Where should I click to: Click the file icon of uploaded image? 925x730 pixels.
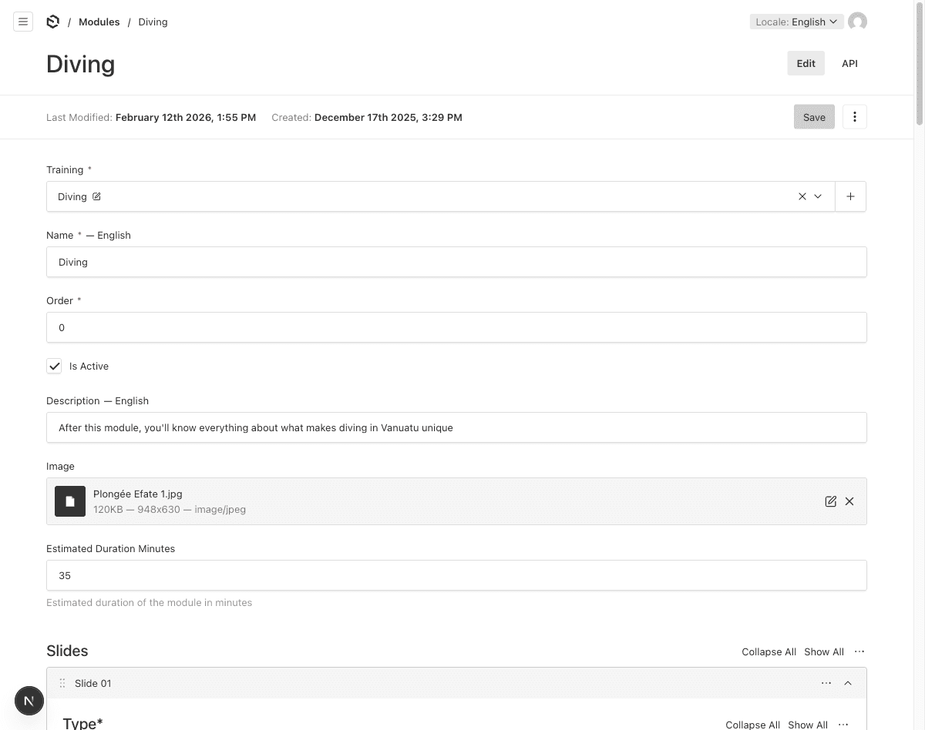coord(70,501)
